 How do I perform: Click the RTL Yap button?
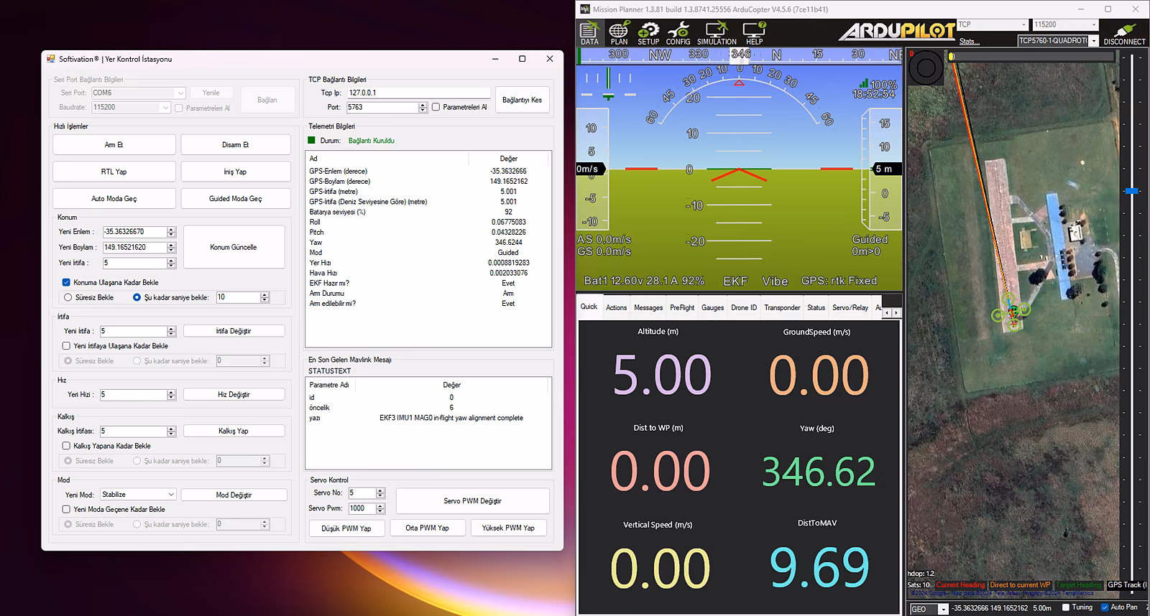tap(114, 172)
